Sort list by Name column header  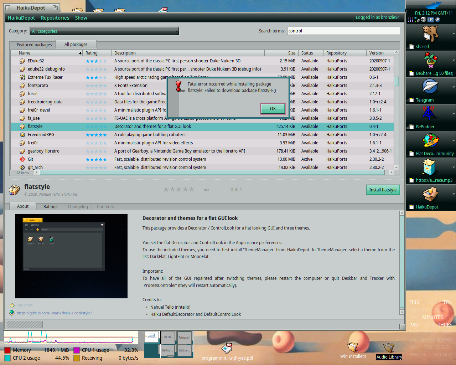[49, 53]
